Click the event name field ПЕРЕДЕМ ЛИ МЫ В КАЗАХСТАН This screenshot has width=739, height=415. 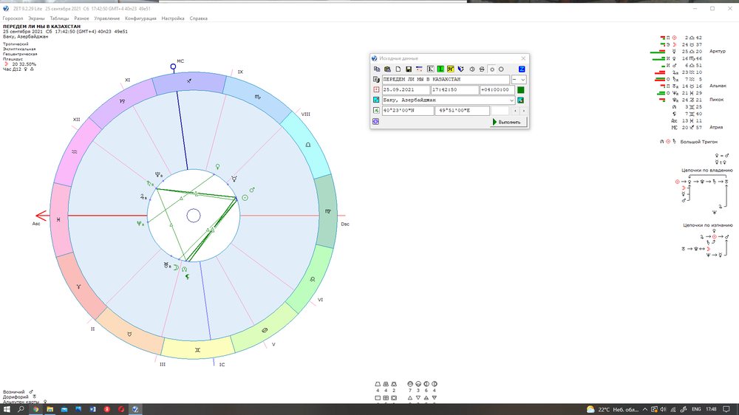pyautogui.click(x=446, y=80)
